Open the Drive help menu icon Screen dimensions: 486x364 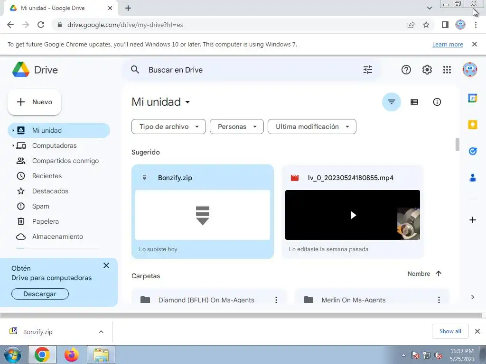coord(406,70)
